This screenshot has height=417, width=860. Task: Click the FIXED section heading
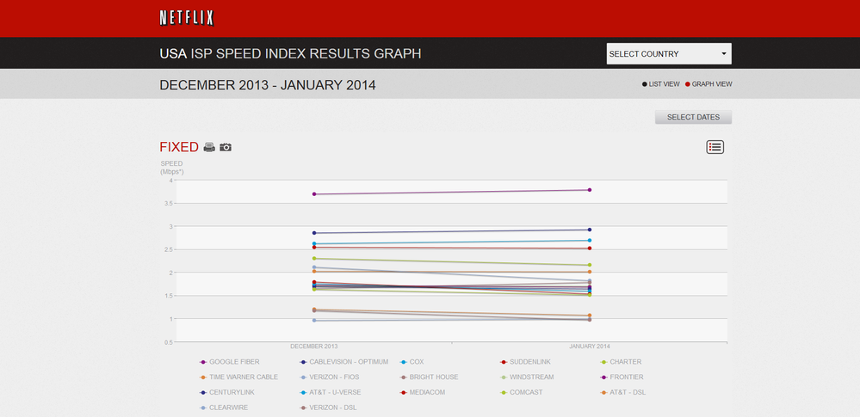tap(179, 147)
